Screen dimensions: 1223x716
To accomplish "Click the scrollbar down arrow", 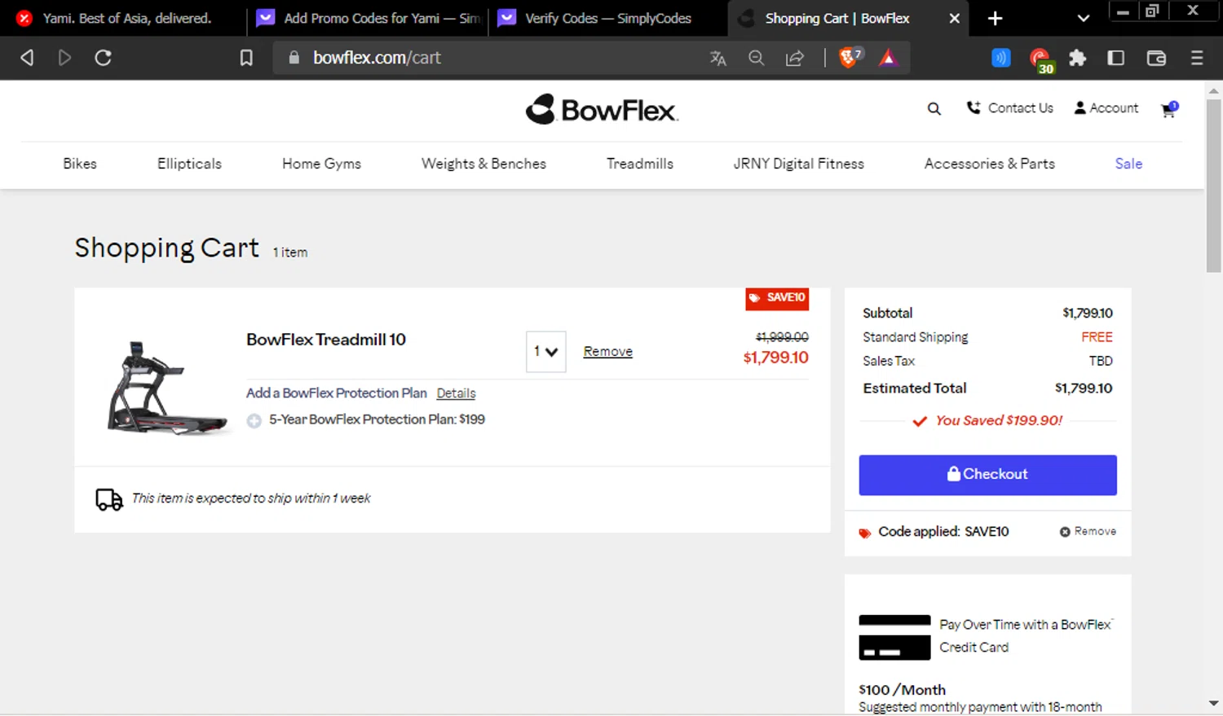I will (1213, 703).
